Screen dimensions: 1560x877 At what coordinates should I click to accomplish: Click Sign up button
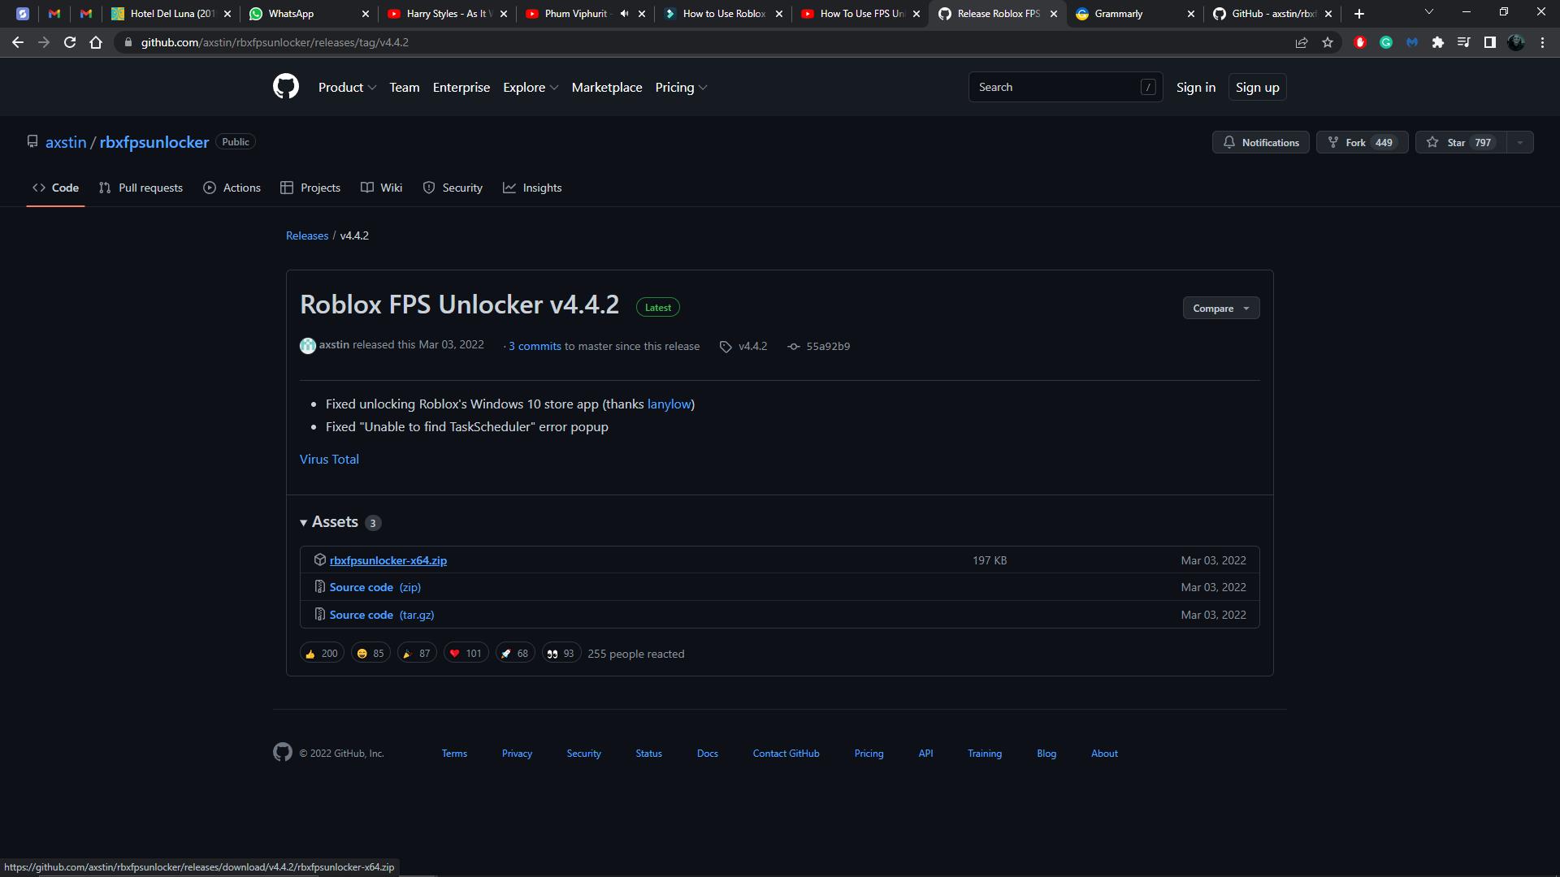tap(1257, 87)
